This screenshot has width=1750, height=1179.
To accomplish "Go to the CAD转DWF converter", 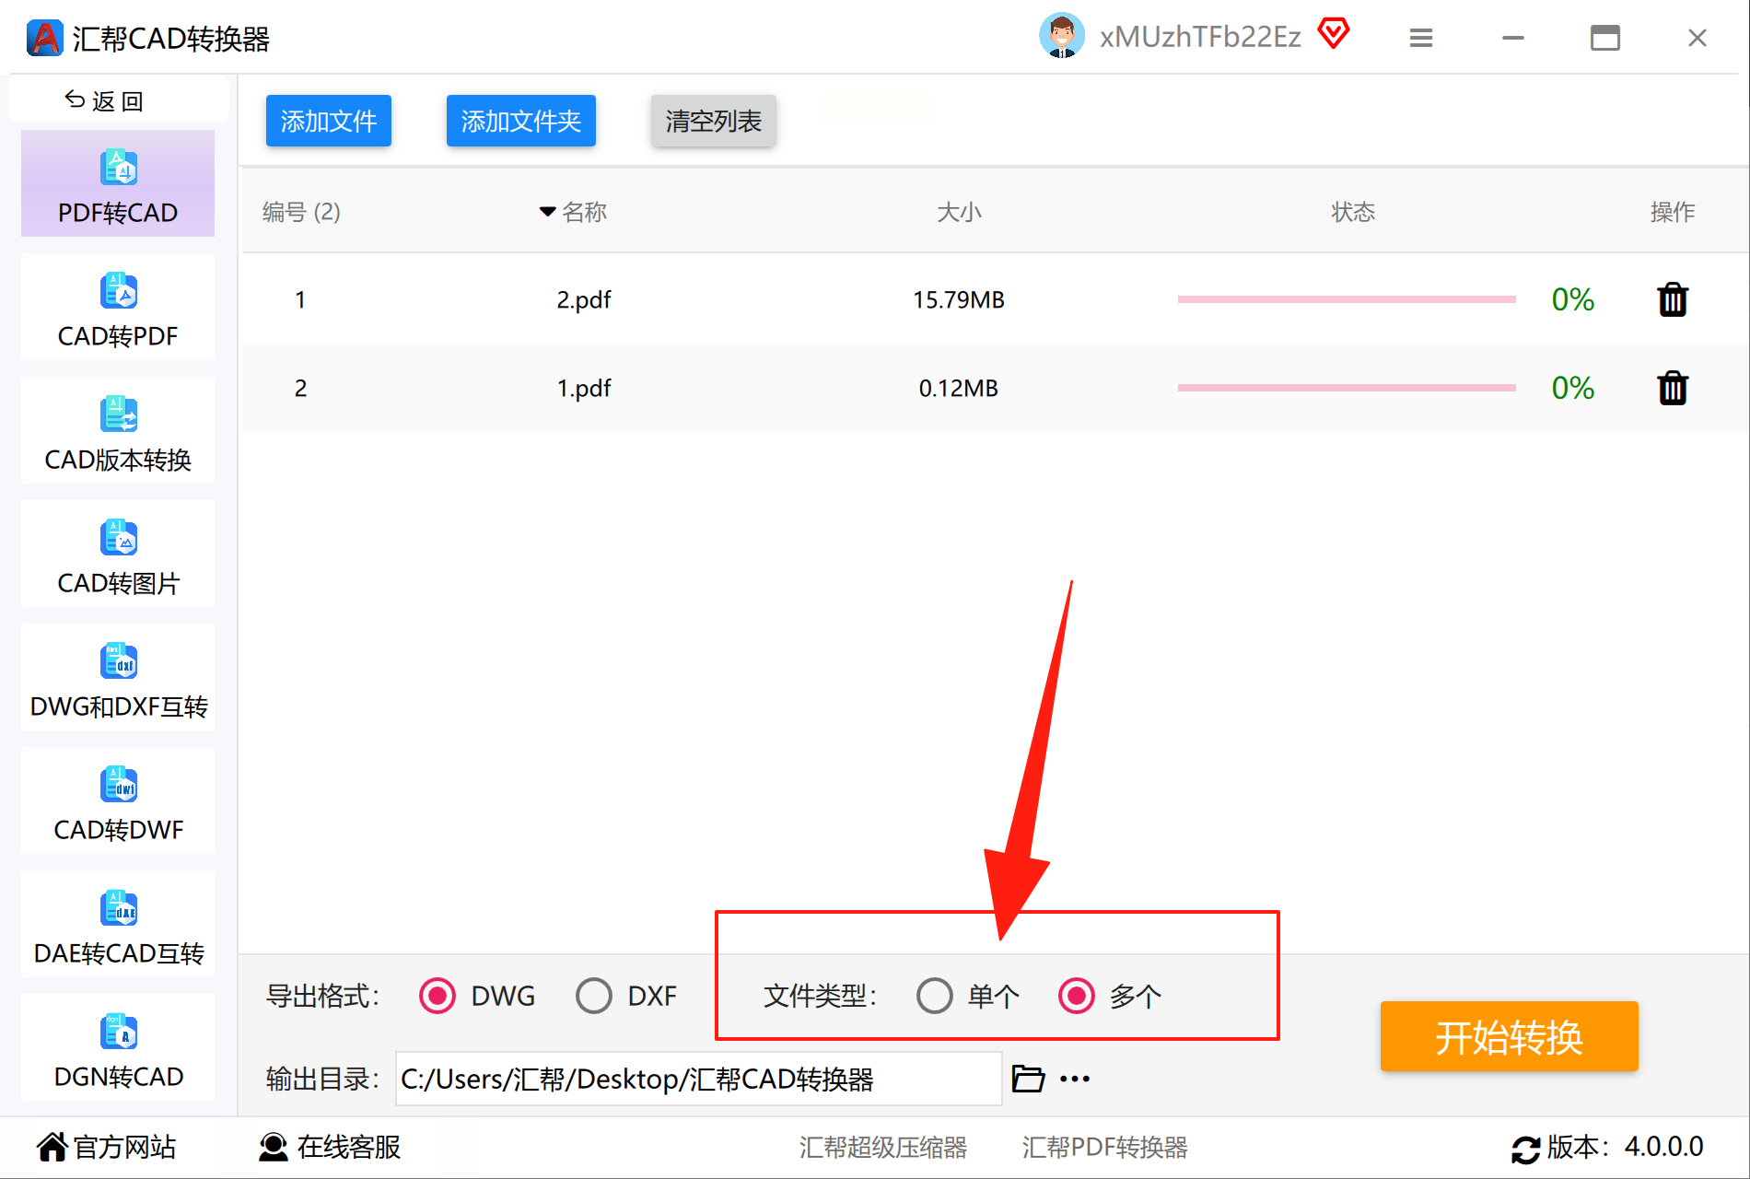I will tap(118, 800).
